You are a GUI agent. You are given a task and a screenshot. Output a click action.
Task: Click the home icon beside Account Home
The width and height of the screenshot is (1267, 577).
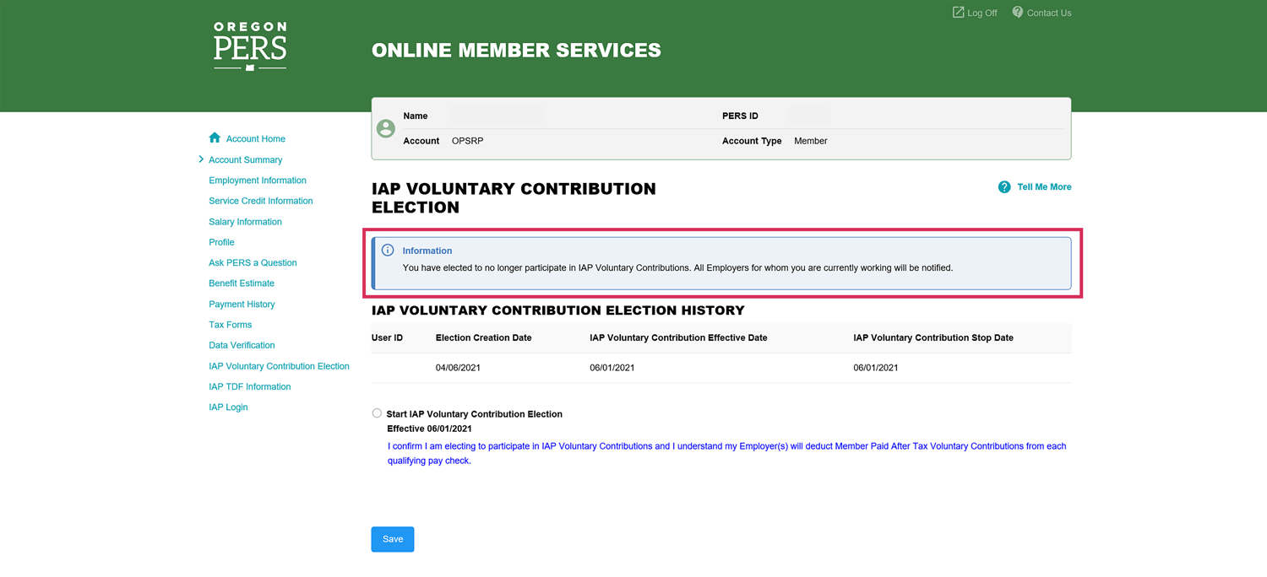click(x=215, y=138)
